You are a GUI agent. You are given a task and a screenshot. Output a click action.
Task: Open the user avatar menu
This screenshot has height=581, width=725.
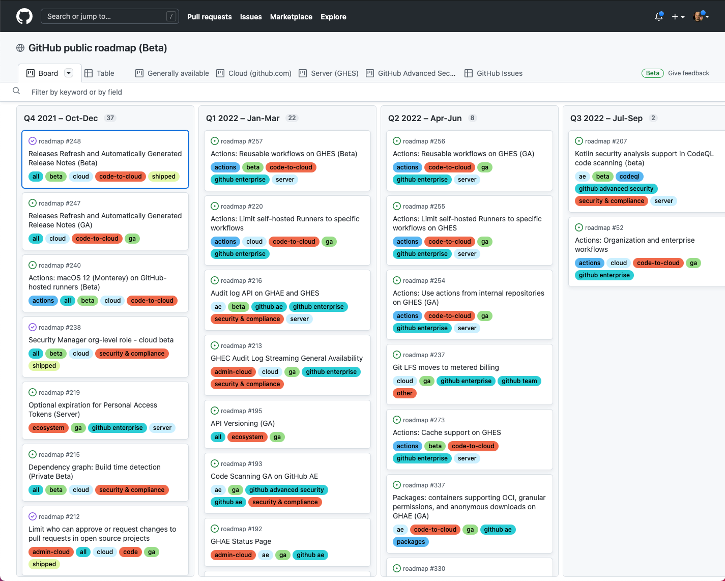pos(701,17)
